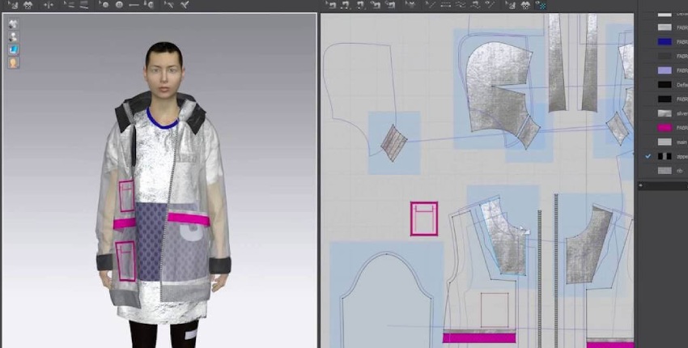
Task: Select the fasten button lock icon
Action: point(149,5)
